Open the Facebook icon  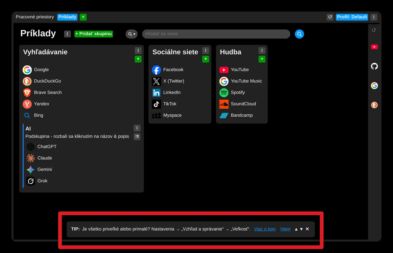coord(156,70)
